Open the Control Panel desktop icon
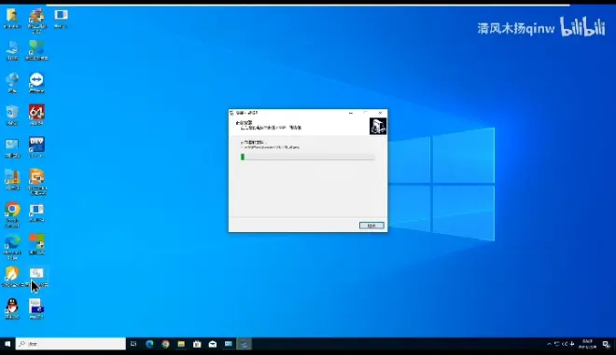 (12, 147)
